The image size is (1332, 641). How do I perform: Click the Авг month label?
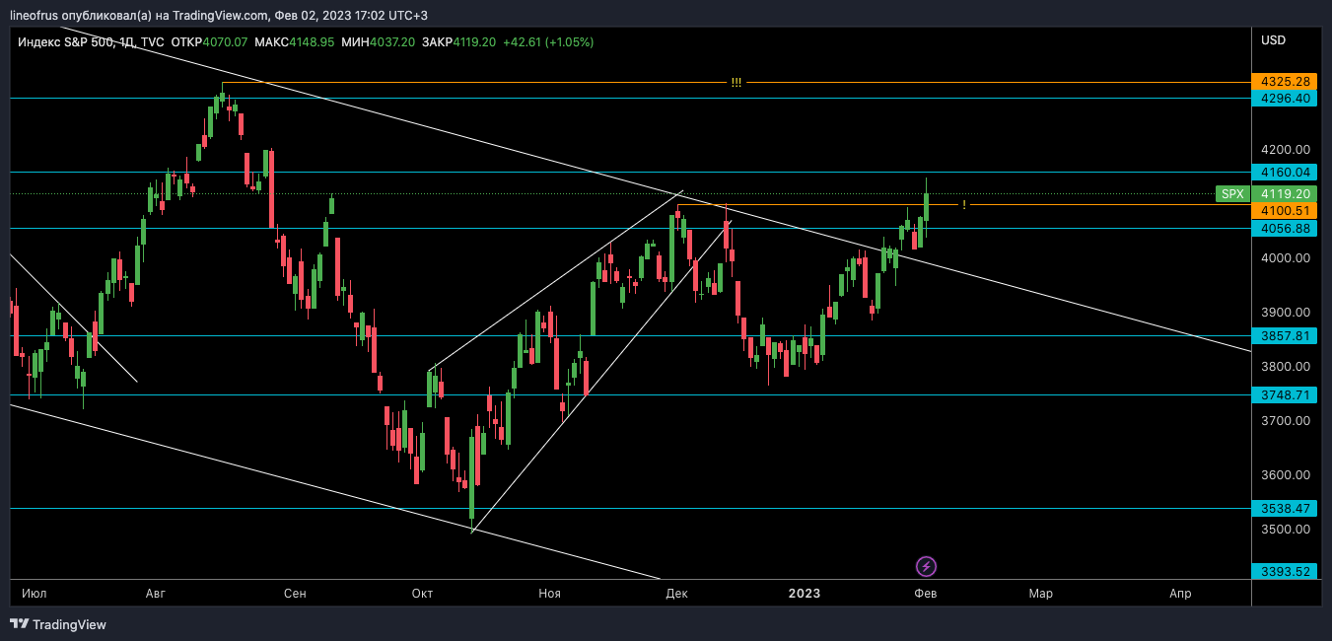155,593
